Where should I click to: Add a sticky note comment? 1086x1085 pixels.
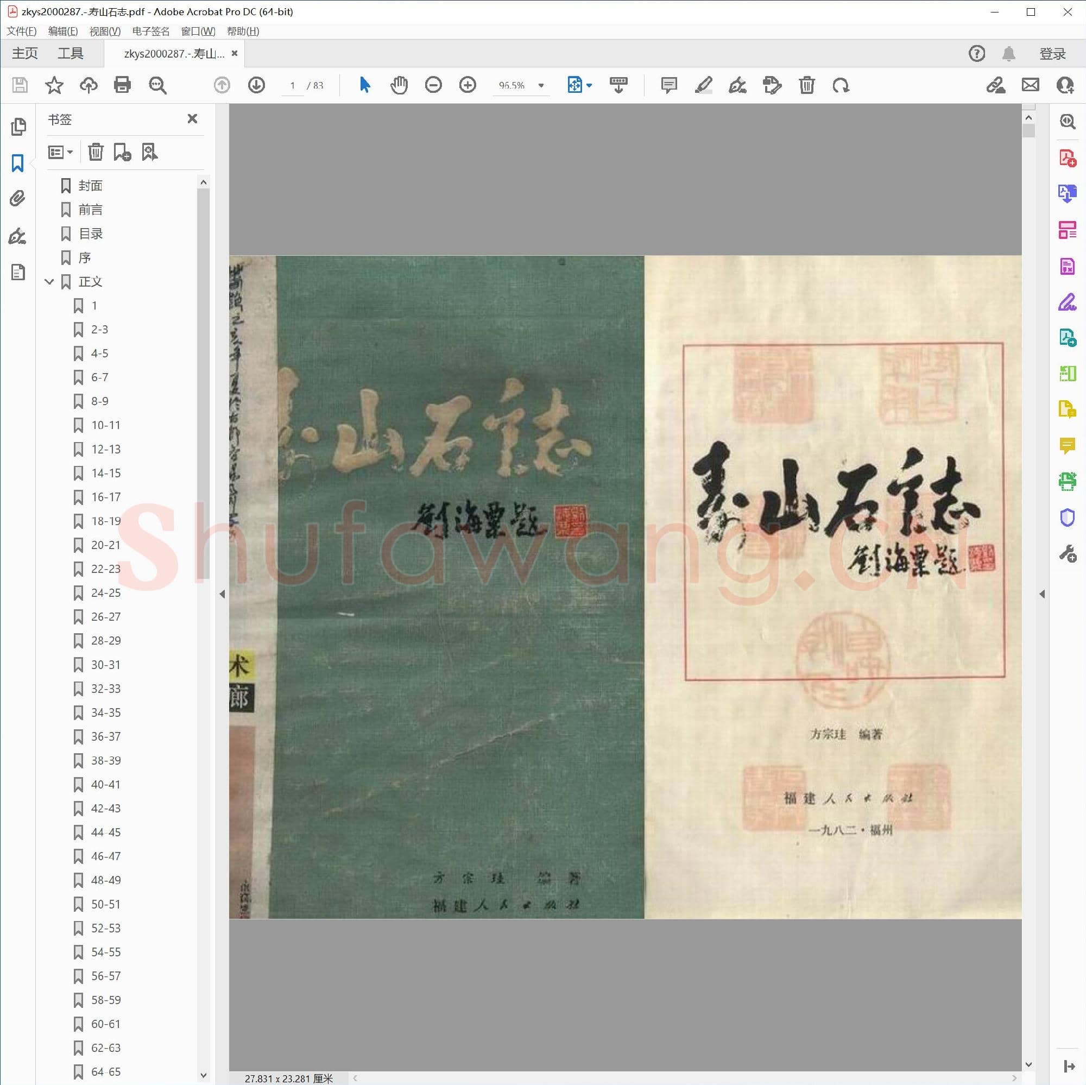[668, 85]
